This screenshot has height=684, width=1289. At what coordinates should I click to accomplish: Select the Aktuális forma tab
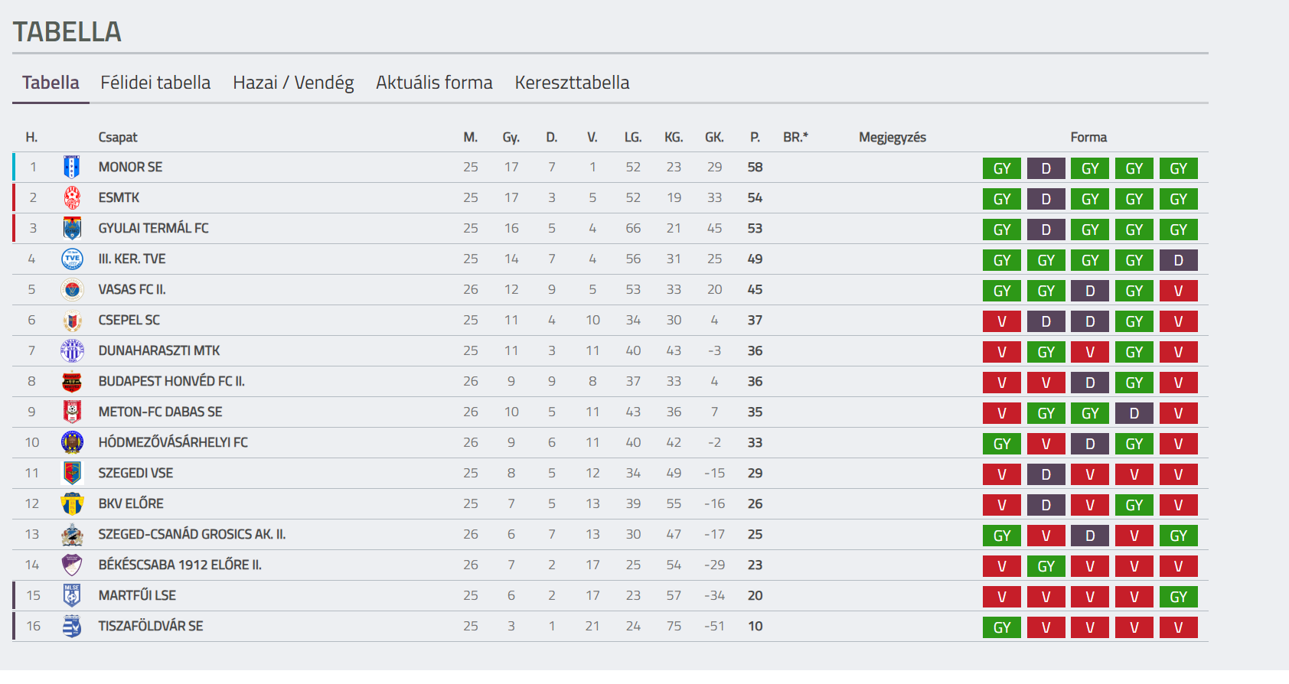pyautogui.click(x=434, y=83)
